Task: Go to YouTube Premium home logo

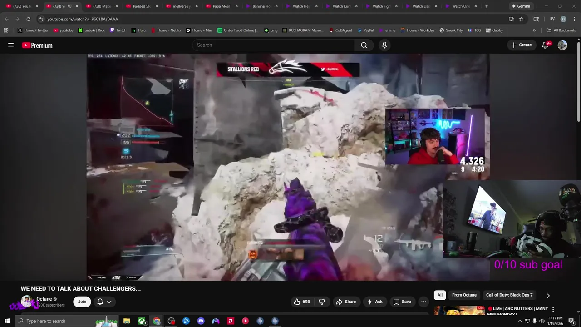Action: (x=37, y=45)
